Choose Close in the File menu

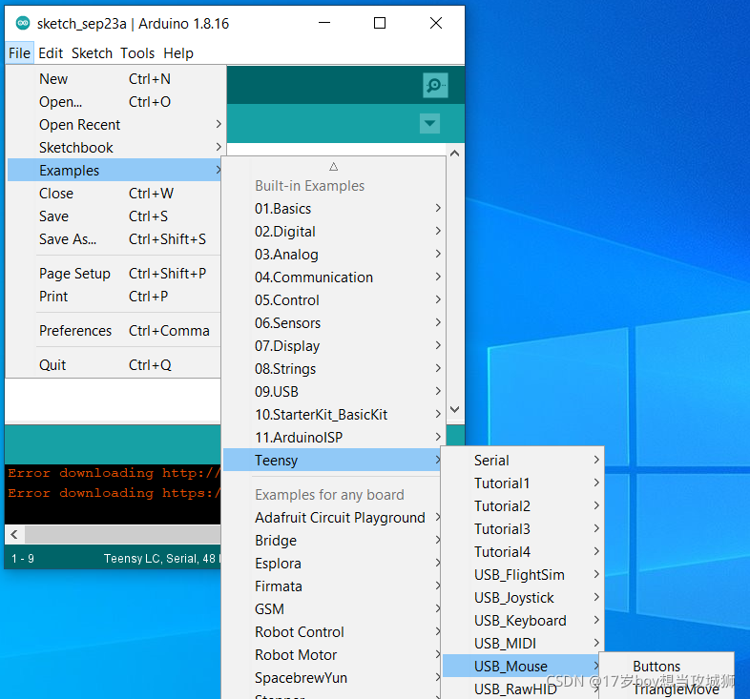[115, 194]
